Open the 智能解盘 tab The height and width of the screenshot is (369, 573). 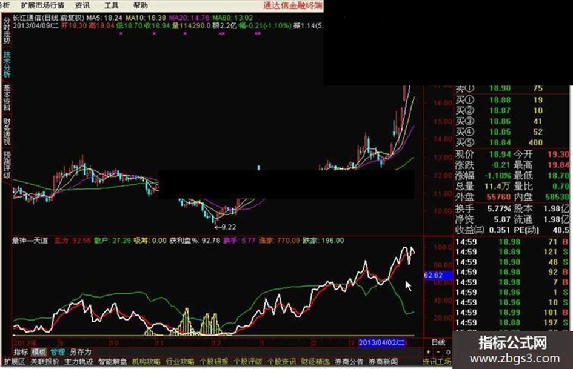pos(113,362)
